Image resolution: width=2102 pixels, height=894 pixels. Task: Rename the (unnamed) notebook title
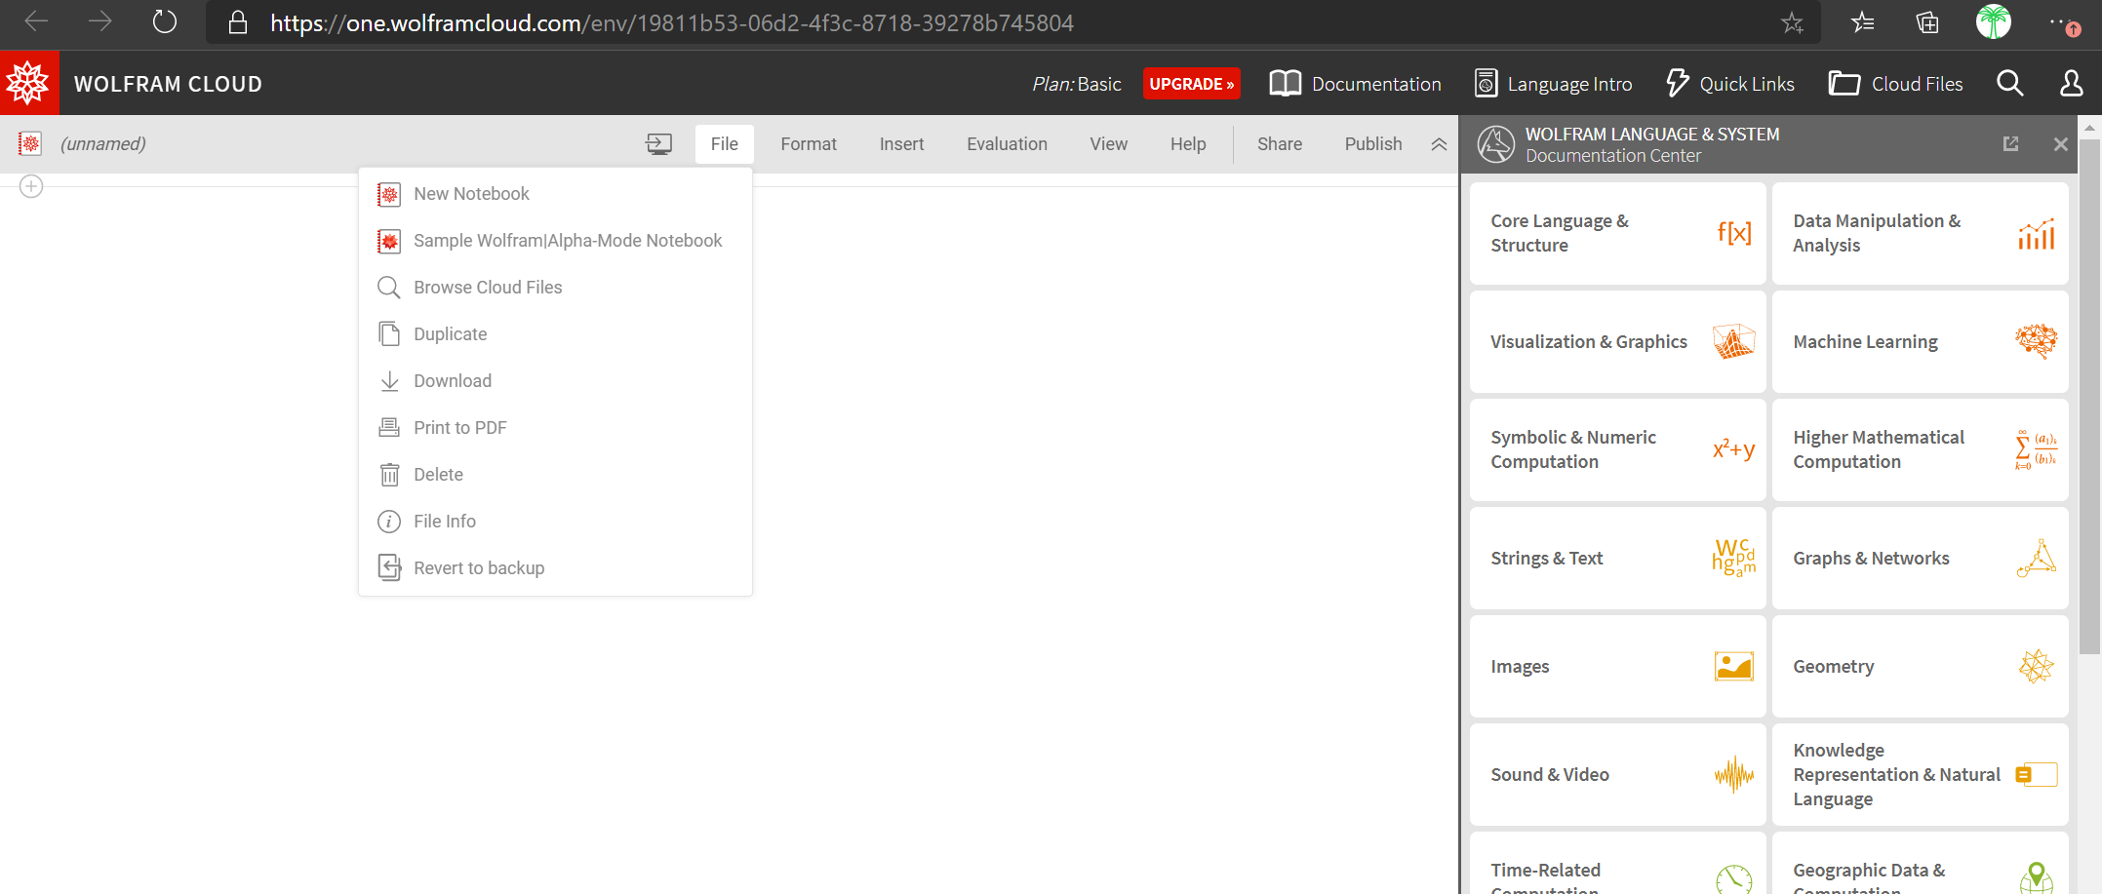point(103,144)
